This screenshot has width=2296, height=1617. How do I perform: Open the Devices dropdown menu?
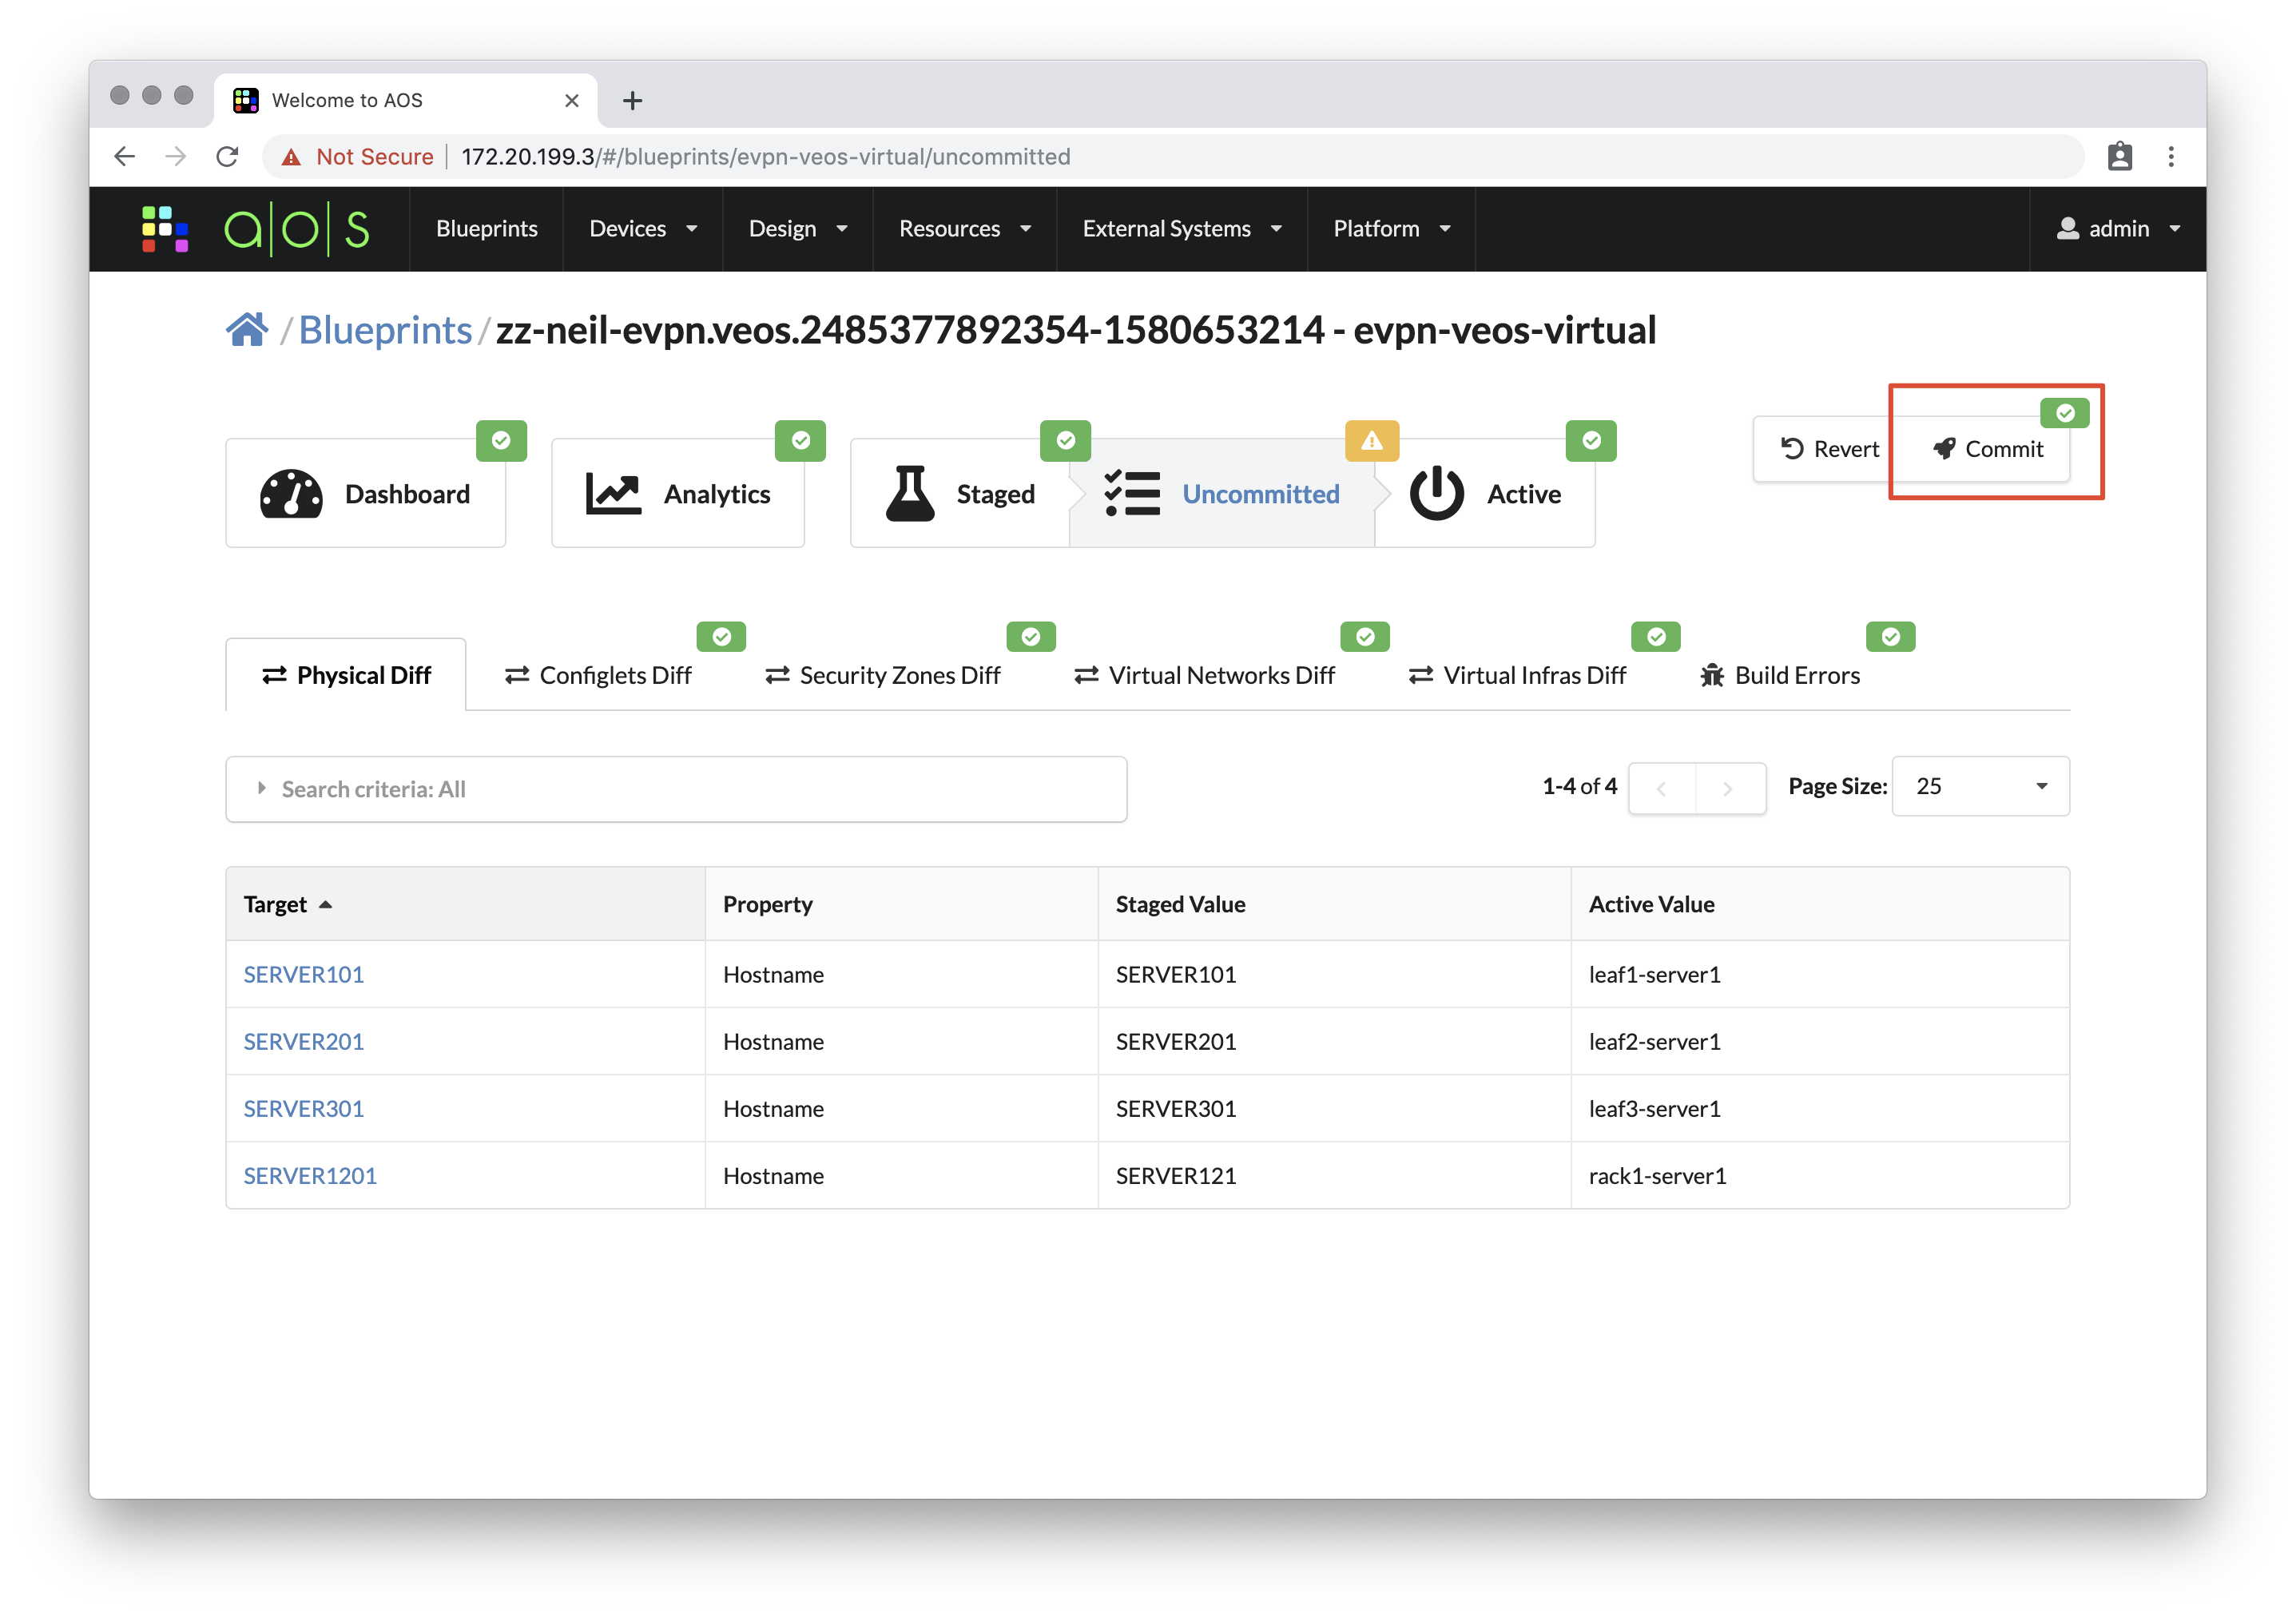tap(643, 228)
